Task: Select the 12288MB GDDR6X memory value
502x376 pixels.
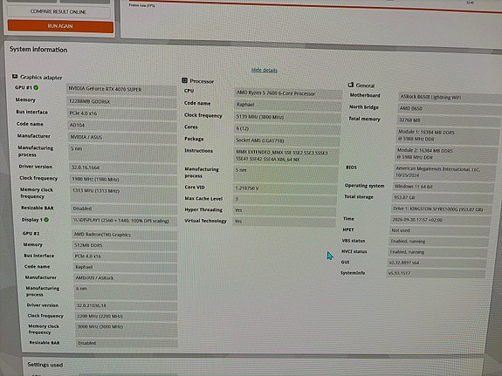Action: coord(121,101)
